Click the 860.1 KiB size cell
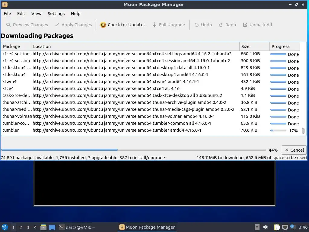This screenshot has width=309, height=232. click(250, 54)
